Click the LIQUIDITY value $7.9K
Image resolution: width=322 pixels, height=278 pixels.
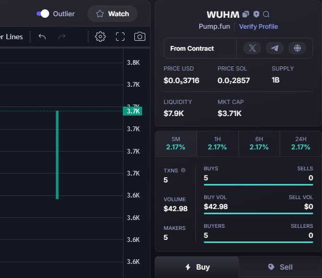coord(174,113)
